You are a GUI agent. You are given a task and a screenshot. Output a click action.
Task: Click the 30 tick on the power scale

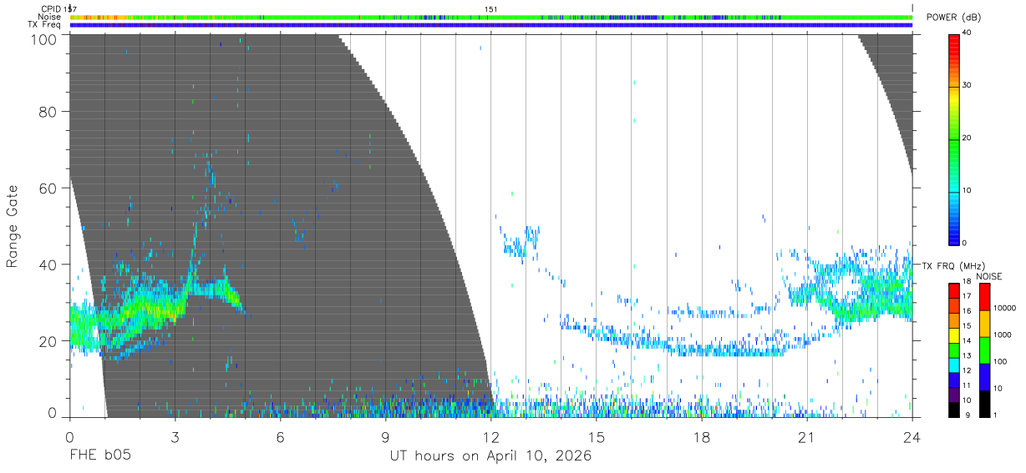(x=968, y=86)
